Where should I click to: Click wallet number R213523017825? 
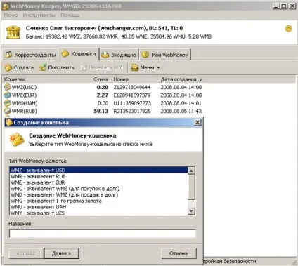point(132,111)
